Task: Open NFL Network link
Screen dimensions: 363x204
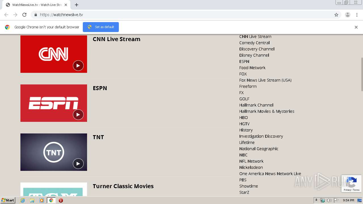Action: (x=251, y=161)
